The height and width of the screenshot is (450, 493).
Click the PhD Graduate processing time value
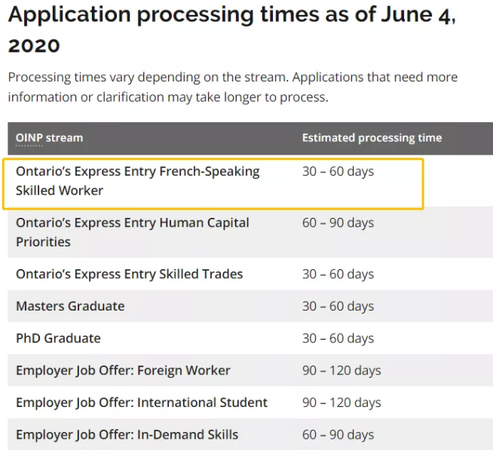[338, 338]
